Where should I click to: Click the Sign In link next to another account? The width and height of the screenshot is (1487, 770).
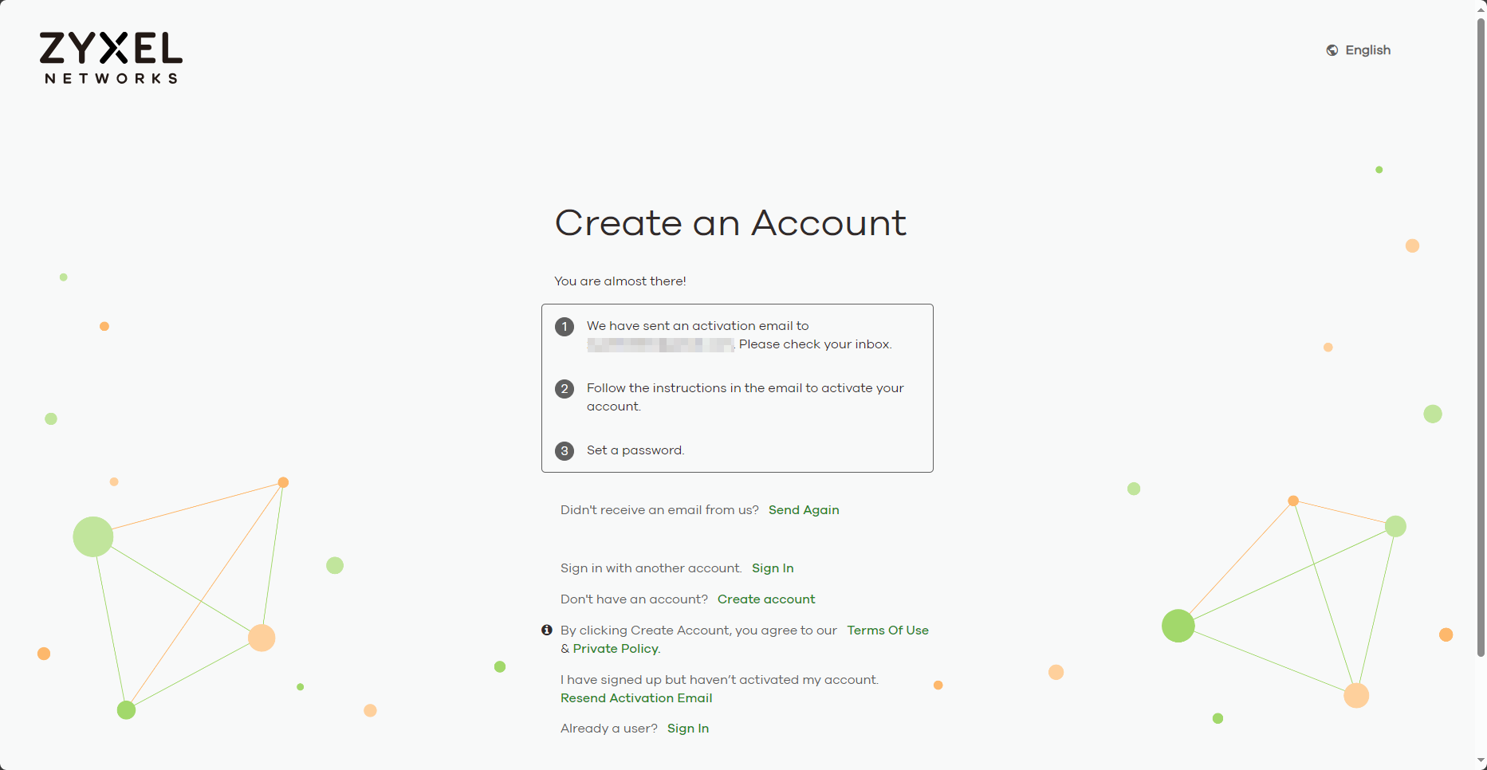pyautogui.click(x=772, y=568)
